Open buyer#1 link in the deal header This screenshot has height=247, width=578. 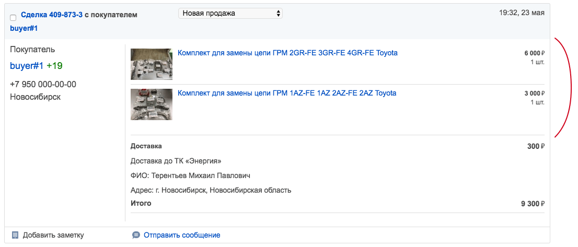coord(24,28)
